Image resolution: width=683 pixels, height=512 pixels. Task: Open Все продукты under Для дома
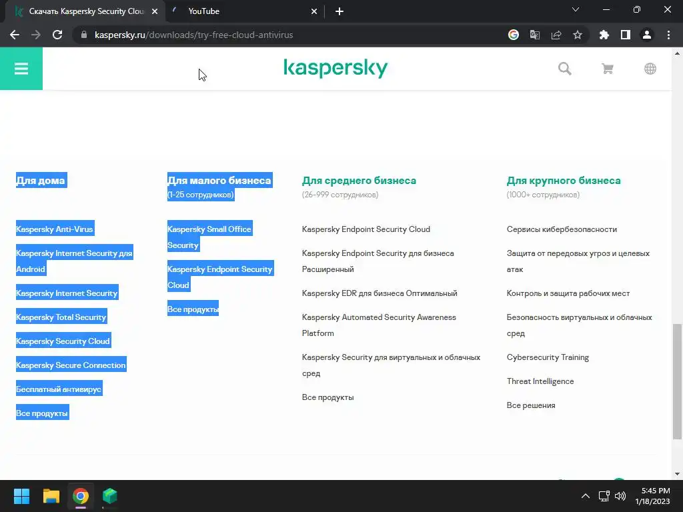(42, 413)
